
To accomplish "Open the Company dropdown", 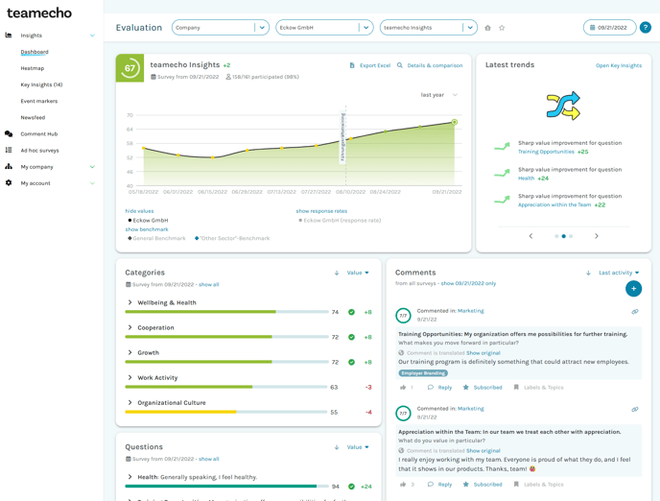I will tap(220, 28).
